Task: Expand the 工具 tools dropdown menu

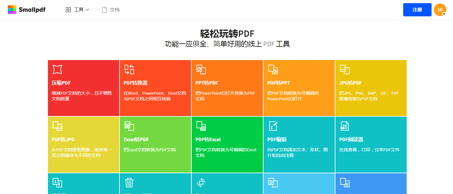Action: pos(78,10)
